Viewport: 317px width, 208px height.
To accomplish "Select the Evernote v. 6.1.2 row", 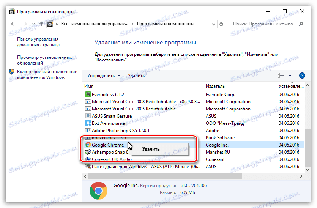I will click(193, 95).
